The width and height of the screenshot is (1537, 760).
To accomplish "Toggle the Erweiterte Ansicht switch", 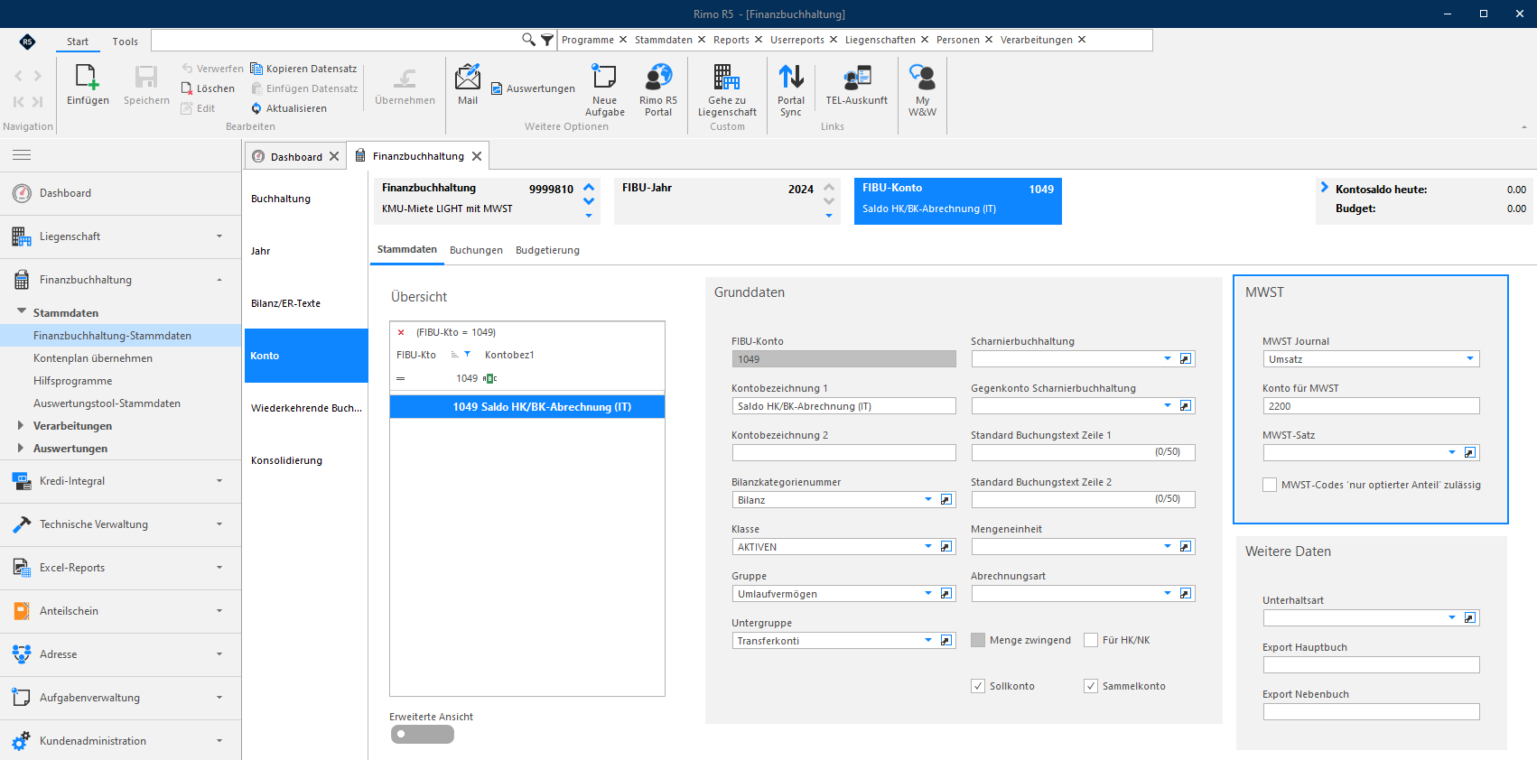I will click(x=423, y=735).
